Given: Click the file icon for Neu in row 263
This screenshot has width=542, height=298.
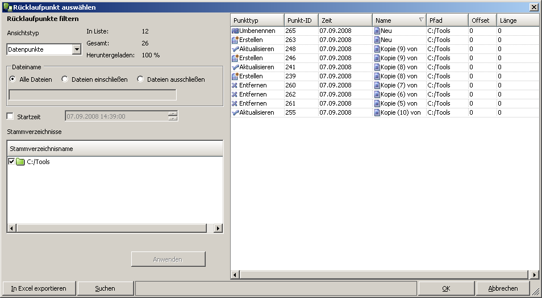Looking at the screenshot, I should pyautogui.click(x=377, y=40).
